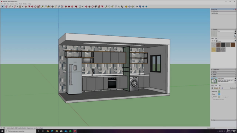237x133 pixels.
Task: Select the Zoom magnifier tool
Action: (59, 7)
